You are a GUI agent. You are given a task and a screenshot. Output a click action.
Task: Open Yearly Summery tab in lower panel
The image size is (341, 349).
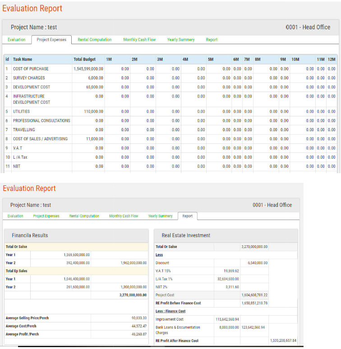(160, 216)
